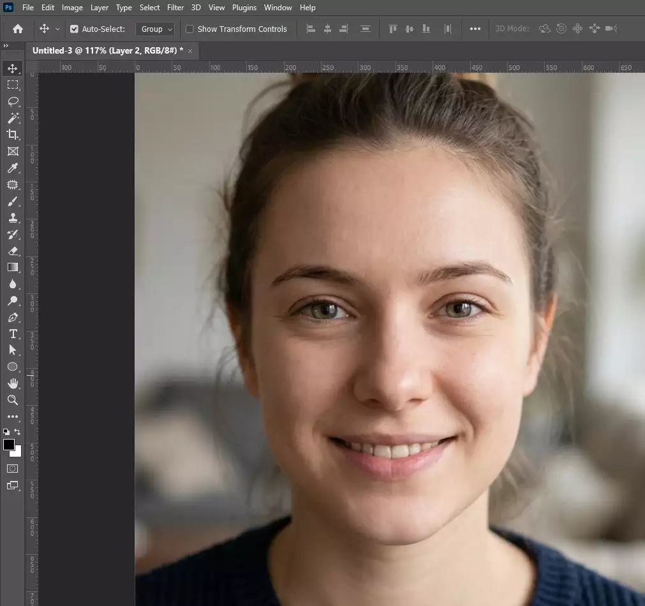The width and height of the screenshot is (645, 606).
Task: Set the foreground color swatch
Action: pos(9,445)
